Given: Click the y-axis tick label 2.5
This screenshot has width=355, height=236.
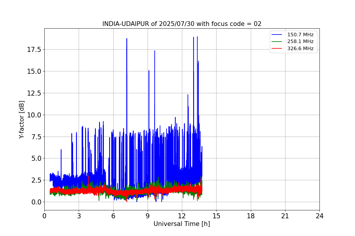Looking at the screenshot, I should pos(36,180).
